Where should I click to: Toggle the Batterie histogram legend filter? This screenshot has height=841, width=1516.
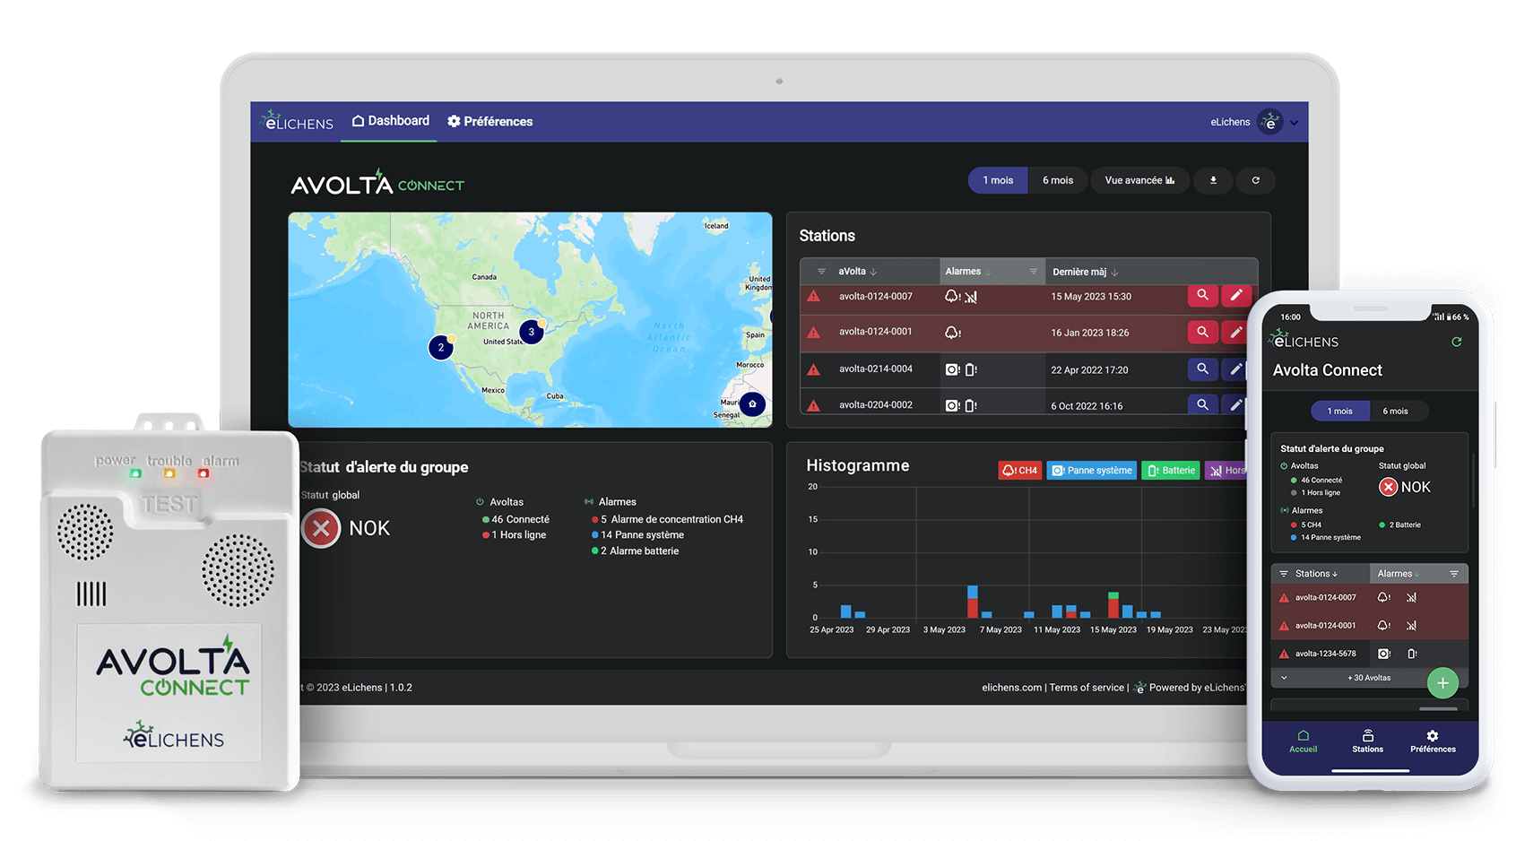click(x=1171, y=470)
